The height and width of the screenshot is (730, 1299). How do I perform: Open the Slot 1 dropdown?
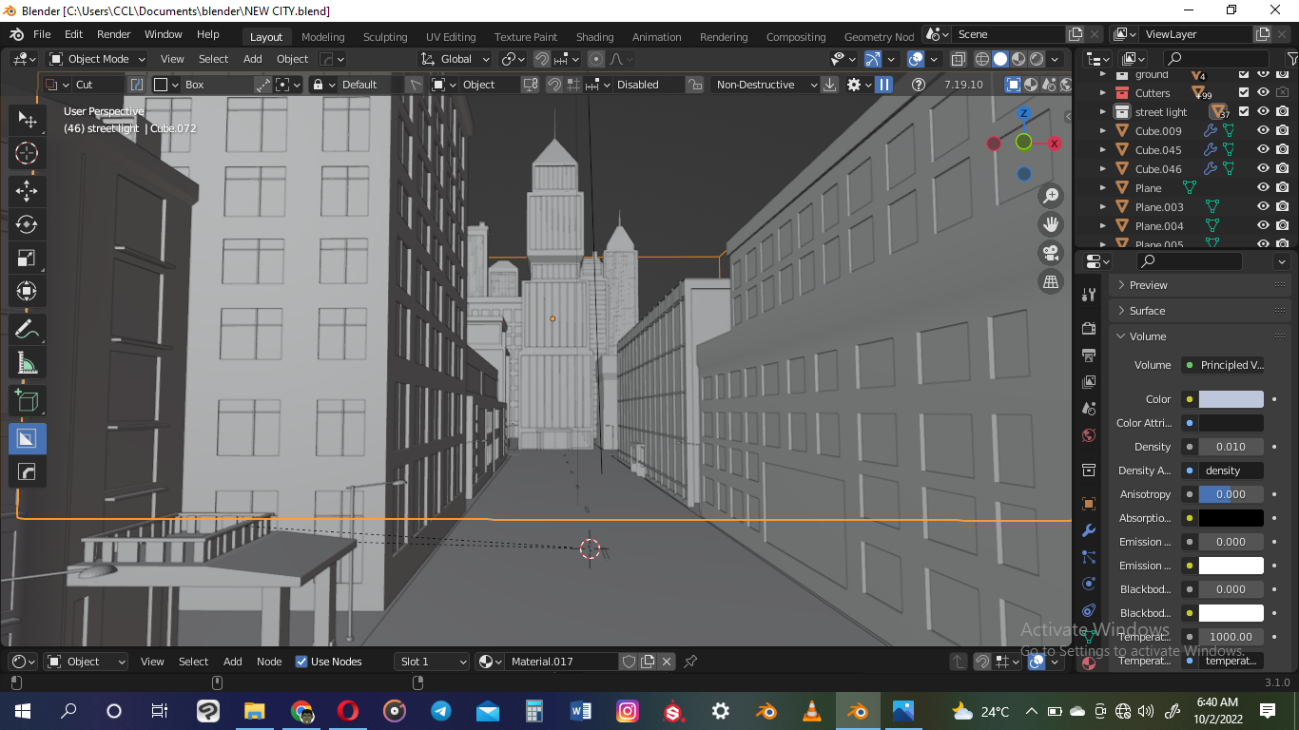pyautogui.click(x=432, y=662)
